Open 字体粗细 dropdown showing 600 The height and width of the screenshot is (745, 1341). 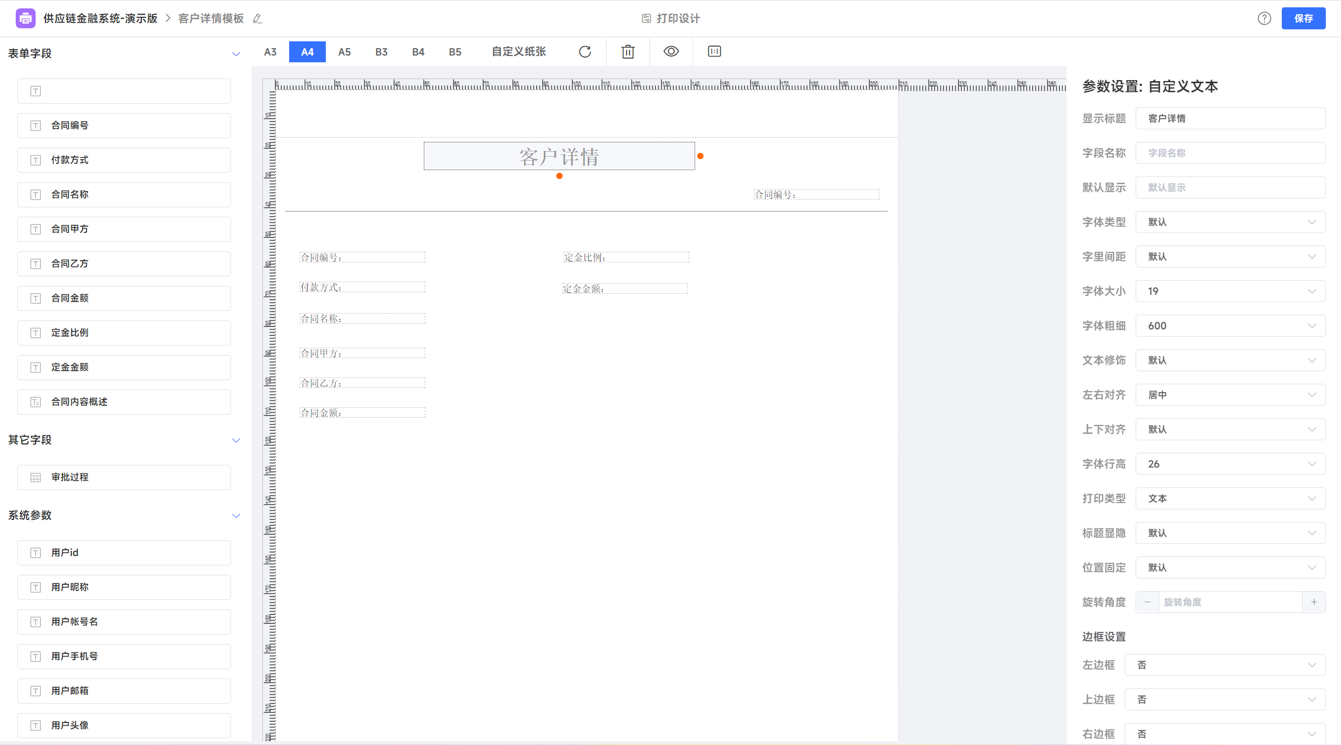click(1230, 326)
